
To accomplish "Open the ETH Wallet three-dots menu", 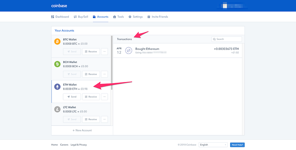I will (104, 97).
